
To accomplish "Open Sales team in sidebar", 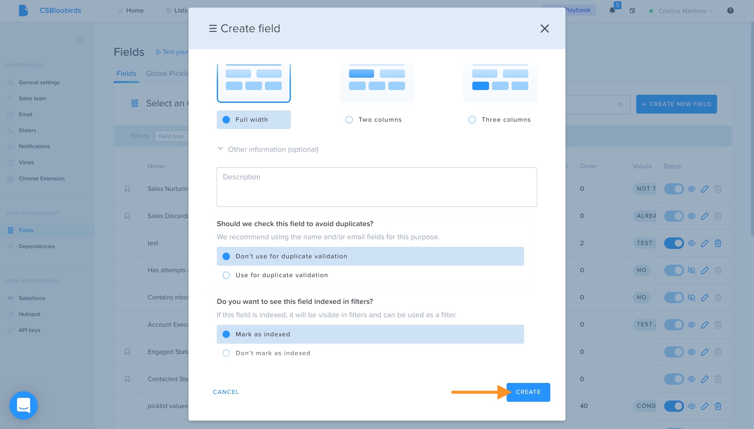I will (x=32, y=98).
